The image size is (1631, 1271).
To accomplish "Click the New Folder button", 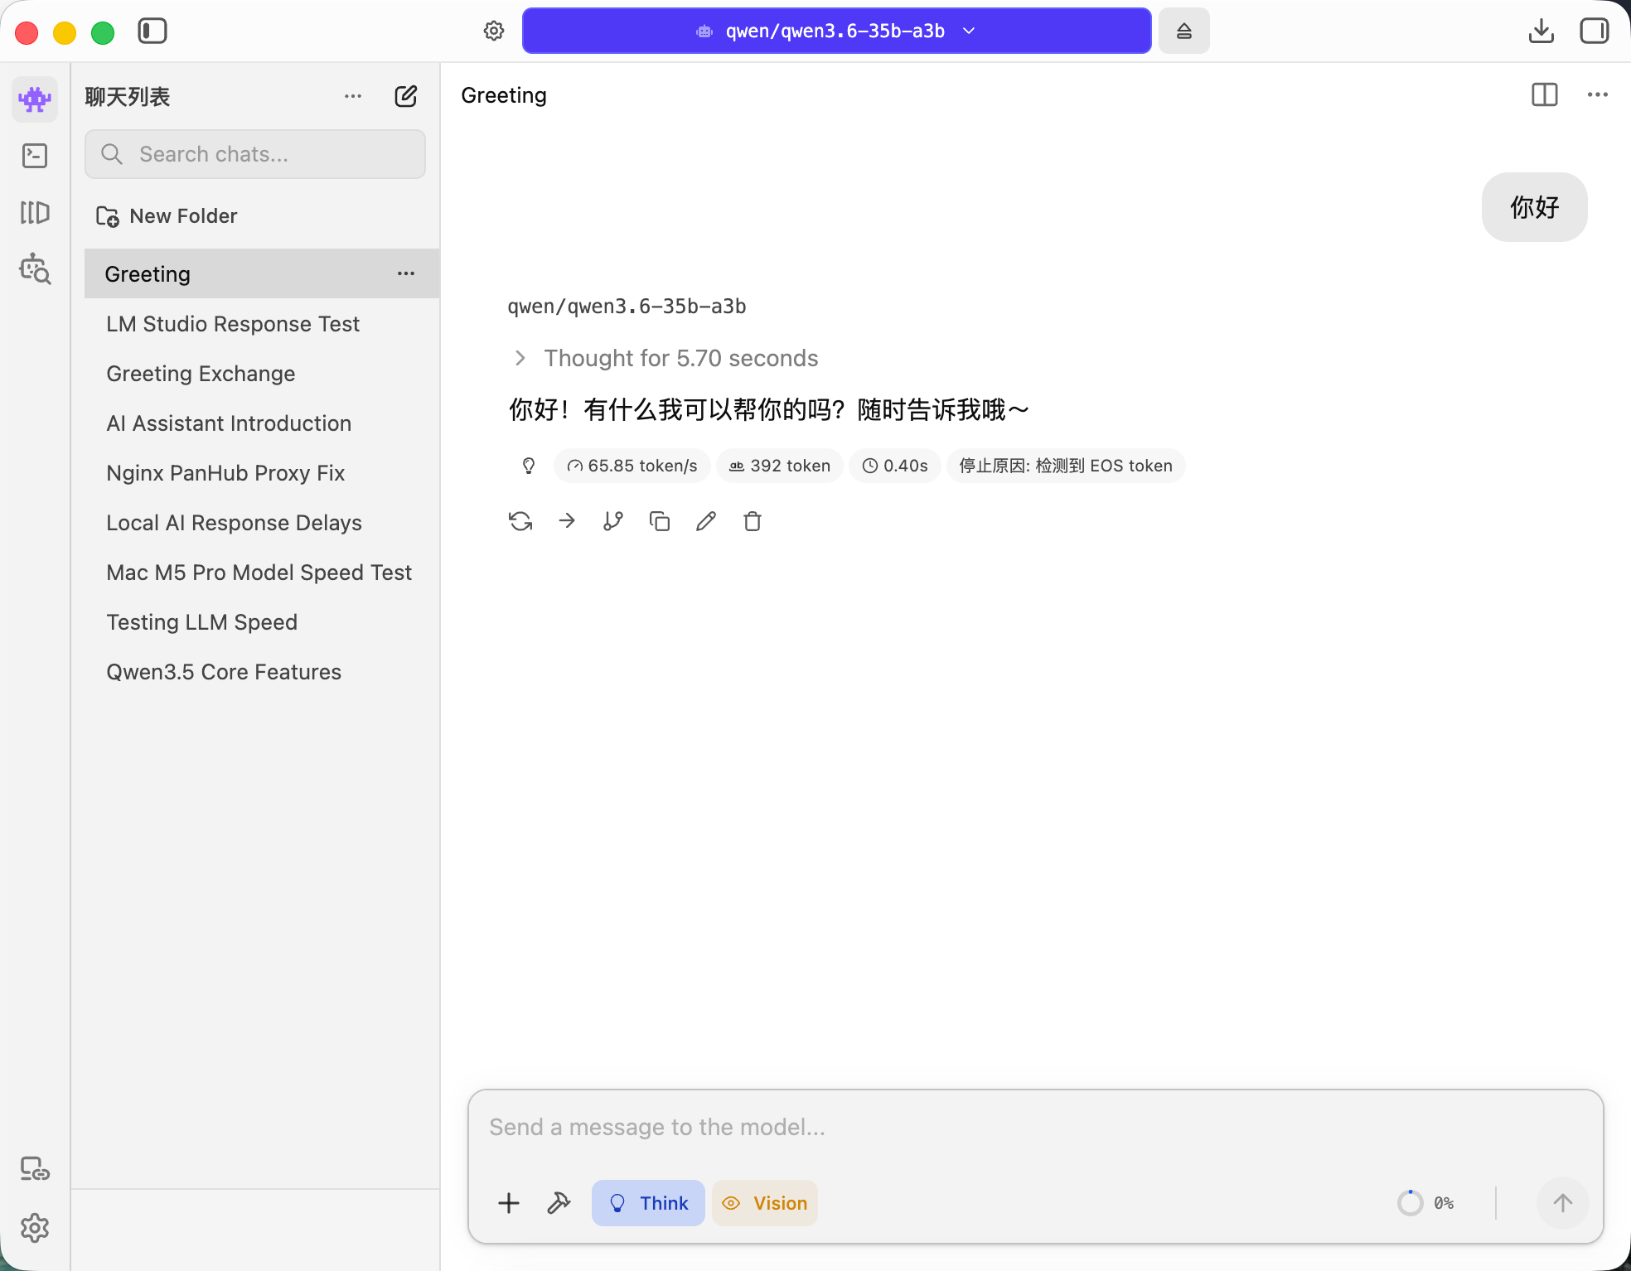I will point(167,216).
